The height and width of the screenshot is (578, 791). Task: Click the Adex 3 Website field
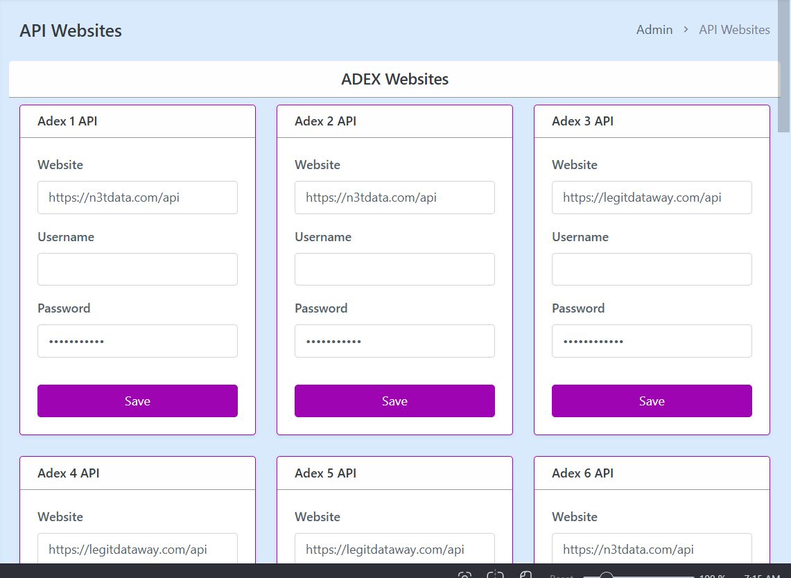pyautogui.click(x=652, y=198)
